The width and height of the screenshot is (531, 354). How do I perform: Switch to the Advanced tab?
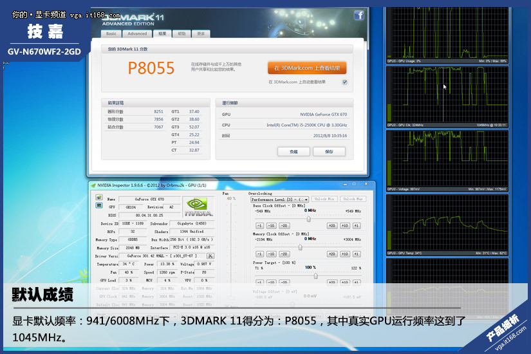[x=137, y=33]
